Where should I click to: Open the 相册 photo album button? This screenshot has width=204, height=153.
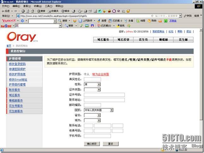(141, 20)
